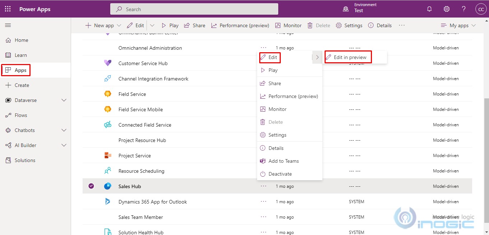Screen dimensions: 489x235
Task: Collapse the left navigation hamburger menu
Action: (x=8, y=25)
